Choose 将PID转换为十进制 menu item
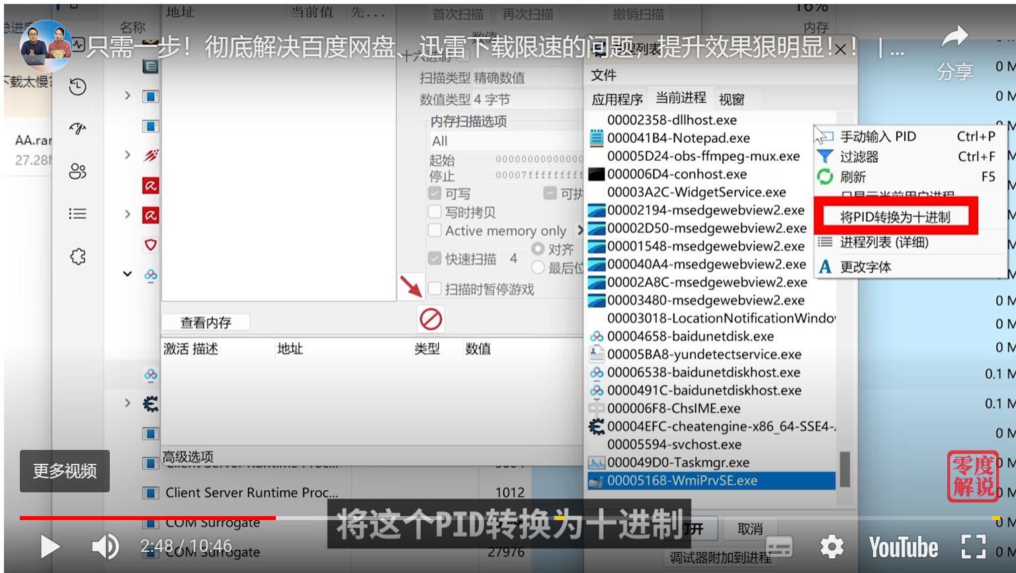This screenshot has height=573, width=1016. coord(896,217)
